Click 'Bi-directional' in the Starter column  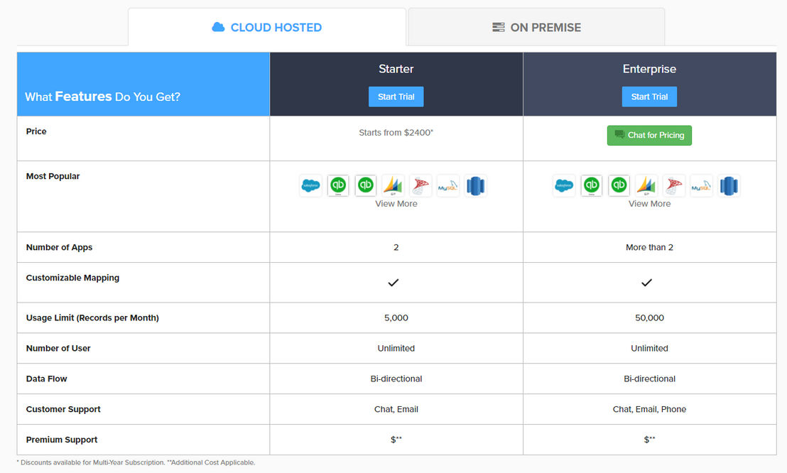396,379
